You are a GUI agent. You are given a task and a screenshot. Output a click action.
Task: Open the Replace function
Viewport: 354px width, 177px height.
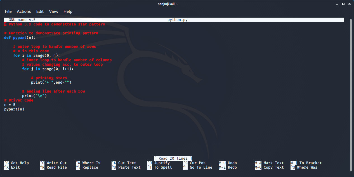pyautogui.click(x=89, y=167)
